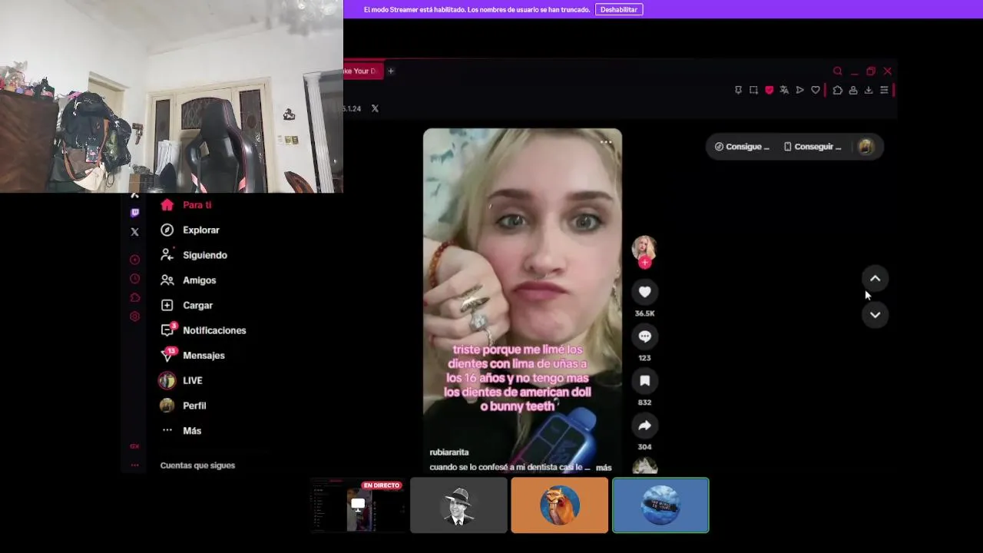Click the Deshabilitar streamer mode button

[x=619, y=9]
